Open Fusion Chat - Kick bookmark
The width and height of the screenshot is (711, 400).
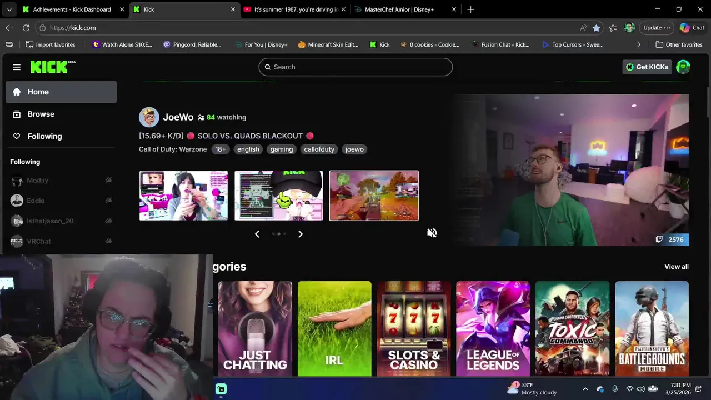(x=500, y=44)
